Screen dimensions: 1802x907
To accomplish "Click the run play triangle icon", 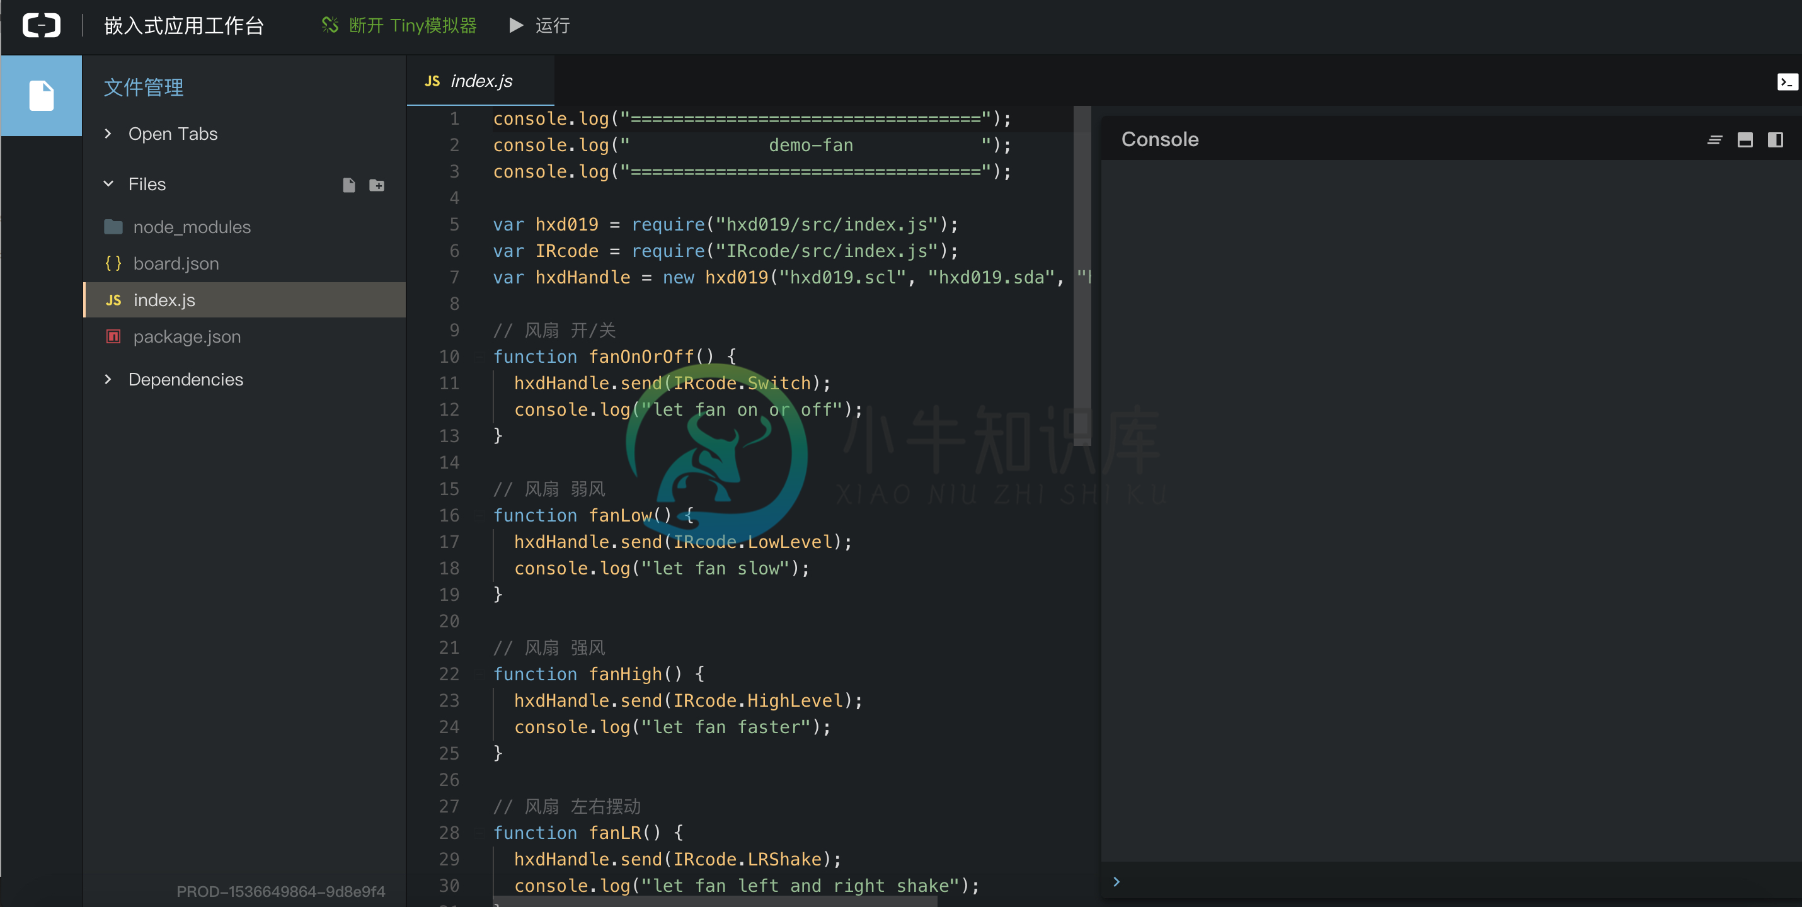I will pyautogui.click(x=515, y=26).
